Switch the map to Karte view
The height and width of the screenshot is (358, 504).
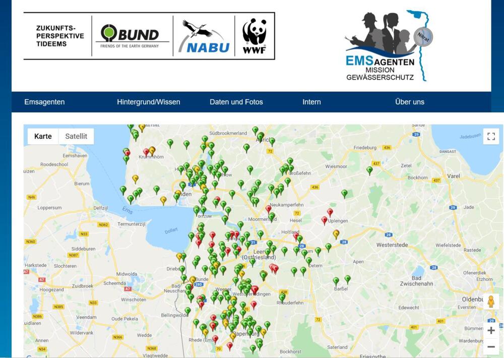43,136
